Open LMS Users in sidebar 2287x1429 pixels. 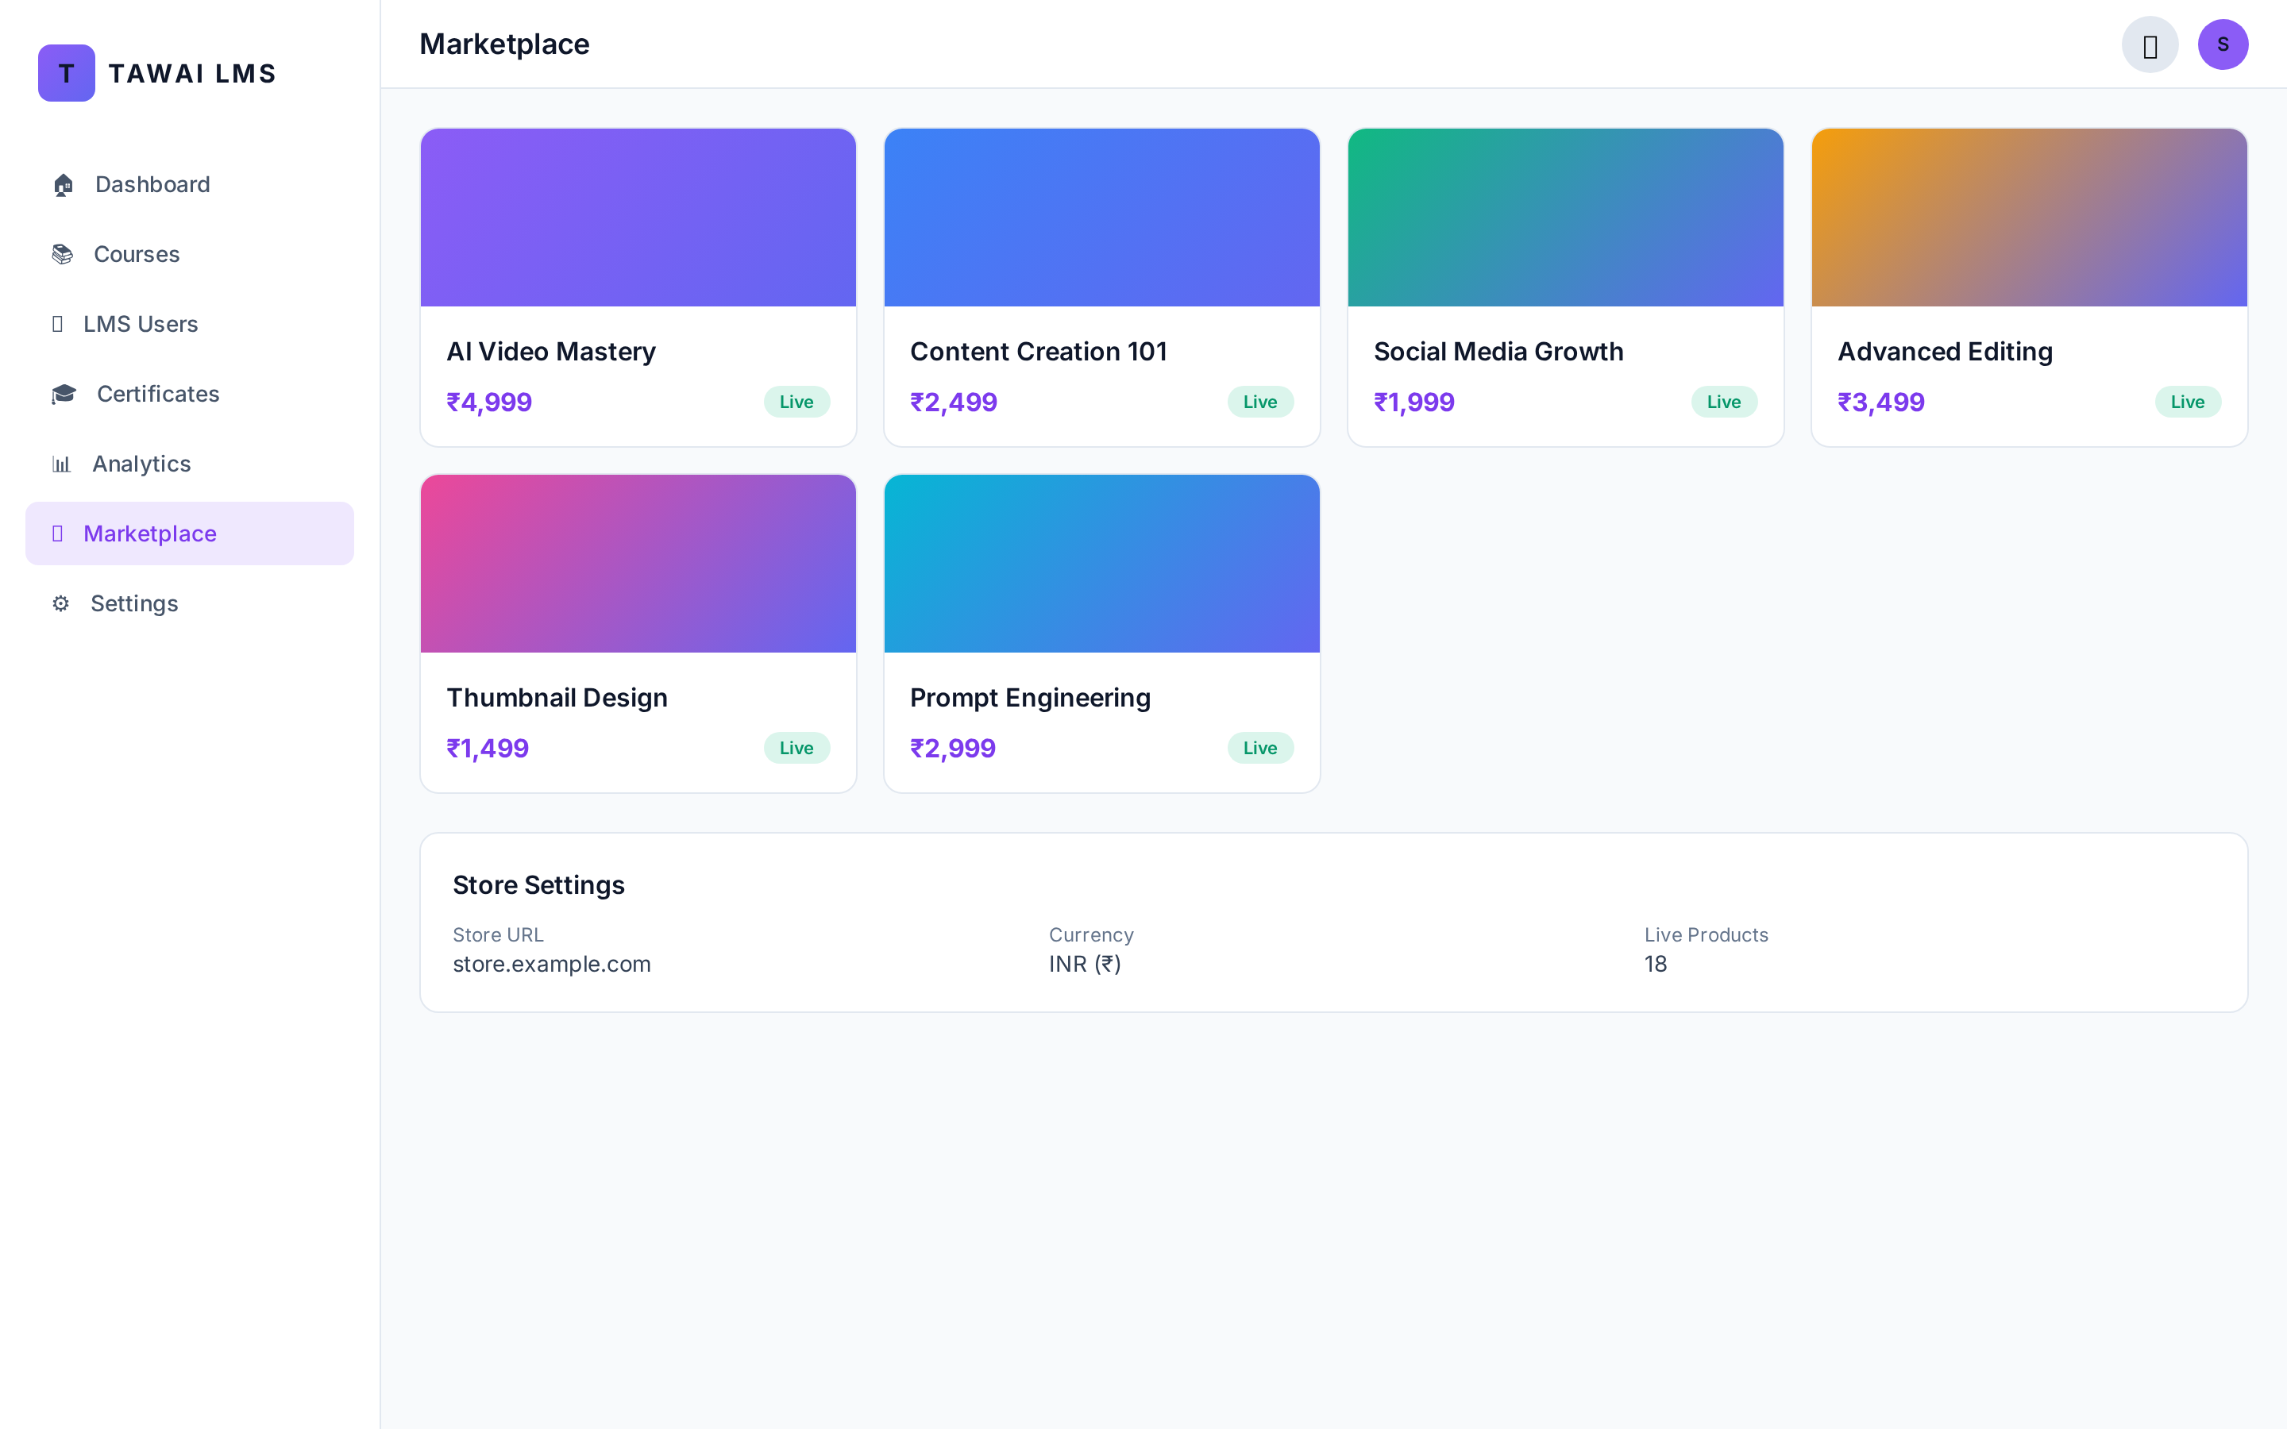pos(190,324)
